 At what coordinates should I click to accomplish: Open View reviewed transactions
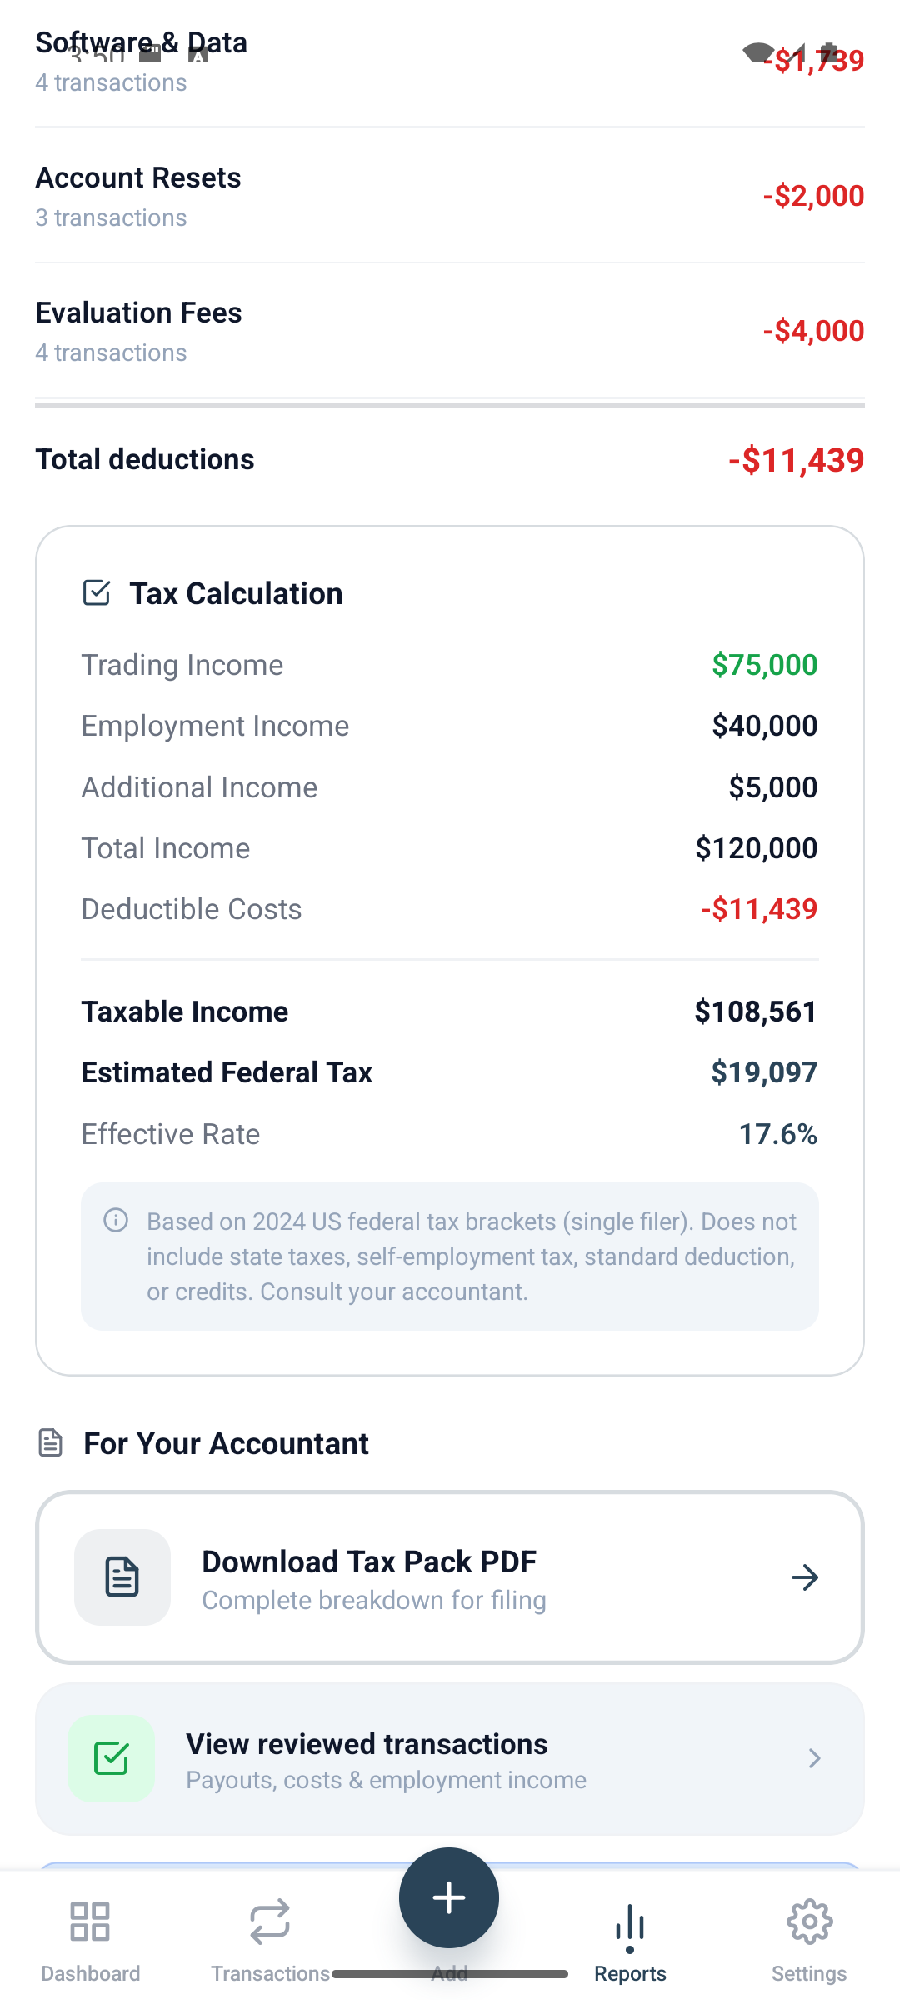tap(450, 1759)
